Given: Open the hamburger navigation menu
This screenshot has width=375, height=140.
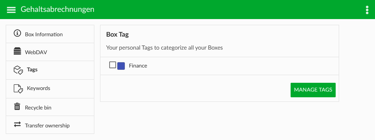Looking at the screenshot, I should click(11, 10).
